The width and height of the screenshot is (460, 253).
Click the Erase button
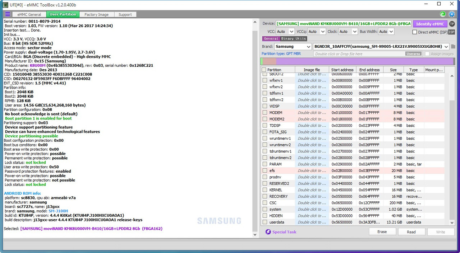pyautogui.click(x=382, y=232)
